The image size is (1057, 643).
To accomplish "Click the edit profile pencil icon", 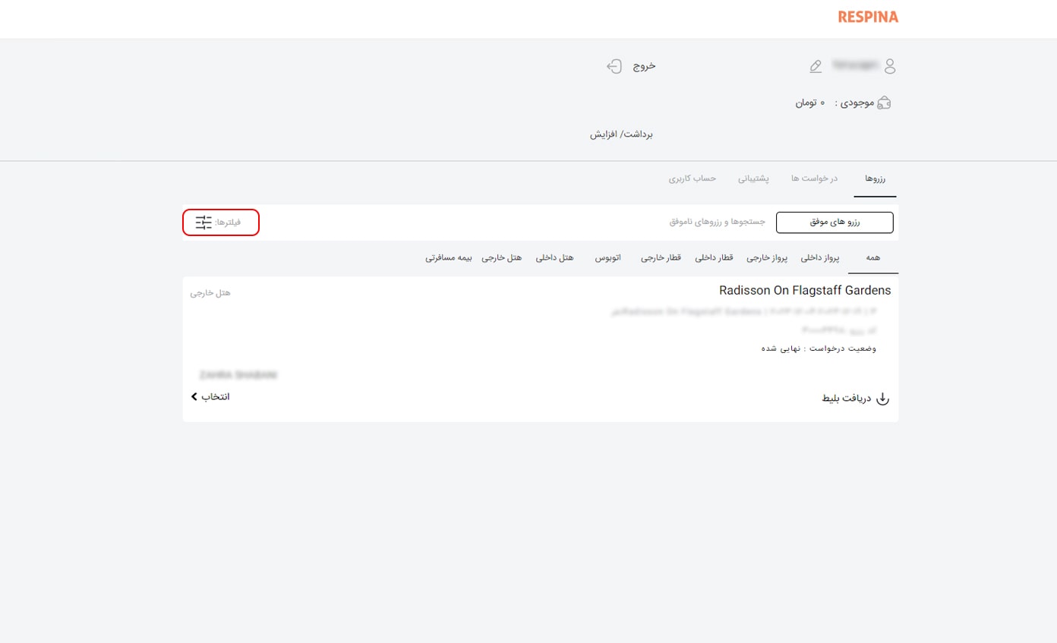I will coord(816,67).
